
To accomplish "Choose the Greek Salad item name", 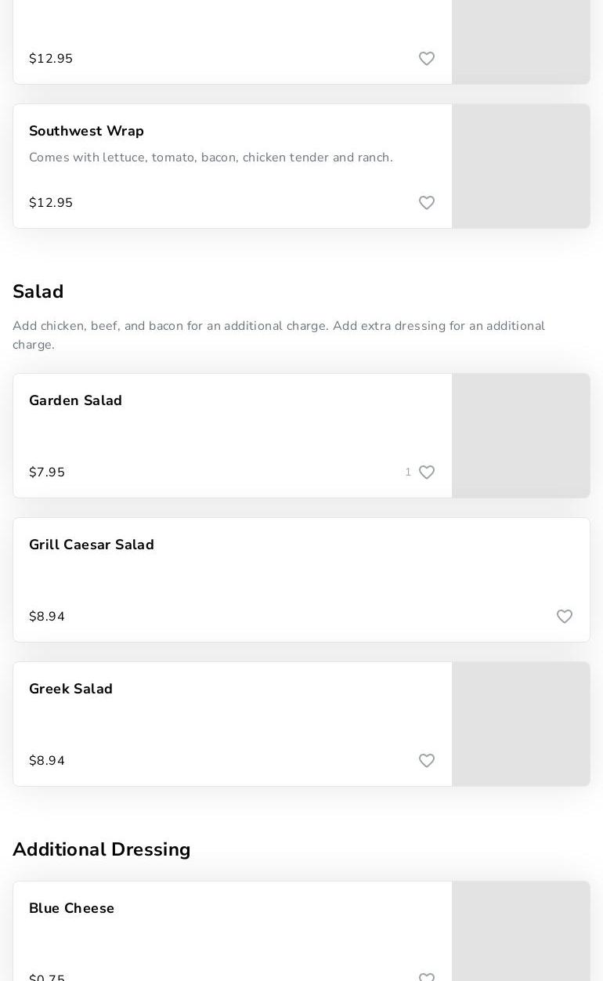I will (x=70, y=689).
